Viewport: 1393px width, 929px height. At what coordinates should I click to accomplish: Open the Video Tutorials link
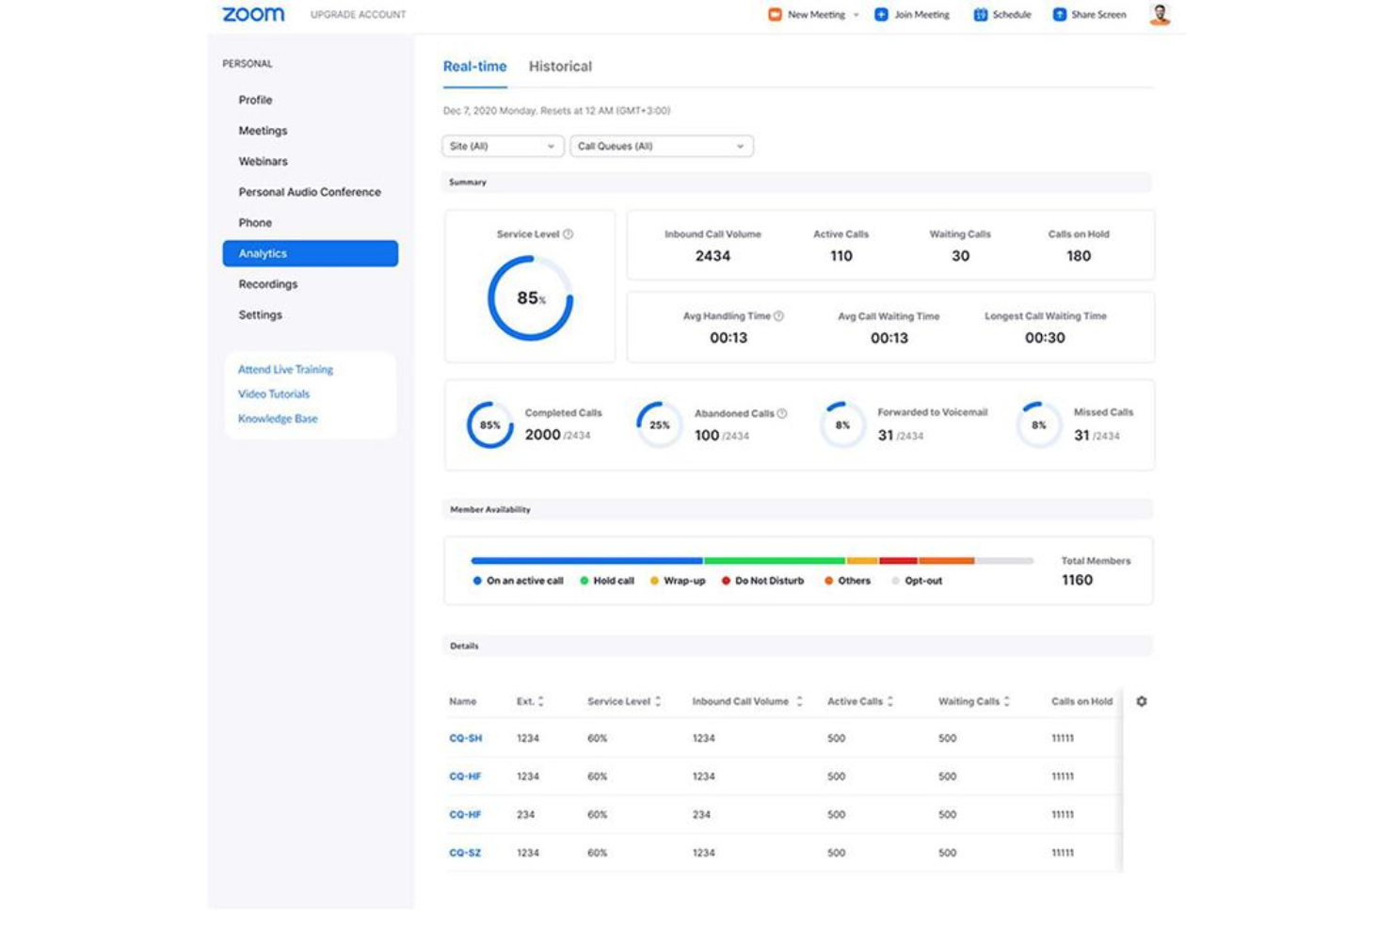274,394
